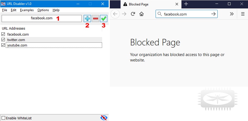Click the crossed-out eye icon in status bar
Viewport: 248px width, 121px height.
[104, 118]
